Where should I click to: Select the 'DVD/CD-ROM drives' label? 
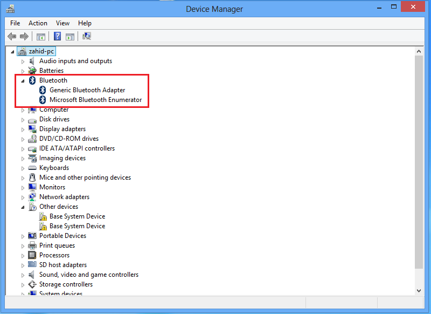point(69,139)
